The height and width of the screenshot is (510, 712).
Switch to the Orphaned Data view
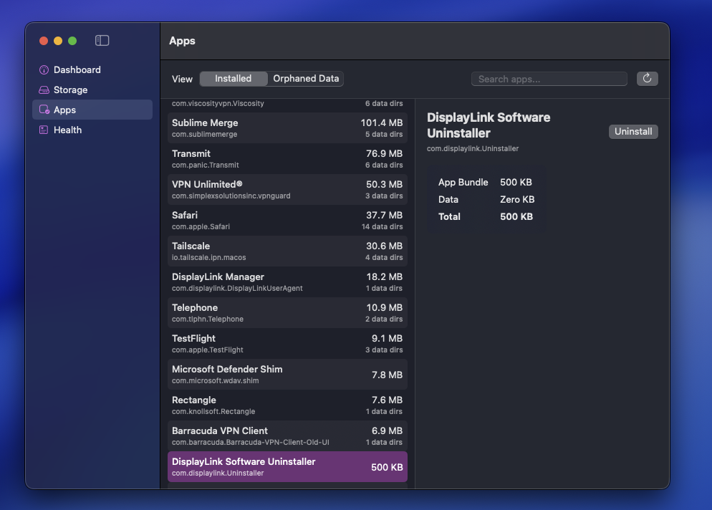click(305, 79)
